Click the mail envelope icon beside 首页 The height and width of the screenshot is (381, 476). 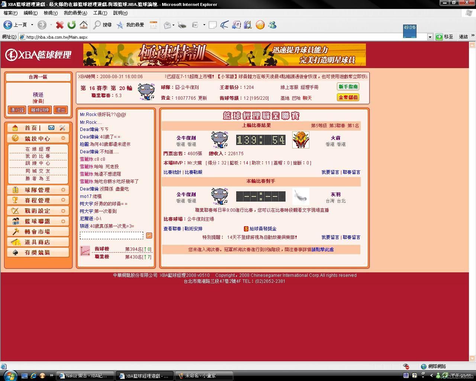tap(51, 128)
